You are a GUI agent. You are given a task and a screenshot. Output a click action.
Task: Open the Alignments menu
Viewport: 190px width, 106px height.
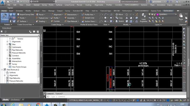99,5
